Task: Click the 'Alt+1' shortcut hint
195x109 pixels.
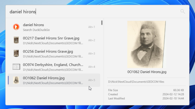Action: point(92,27)
